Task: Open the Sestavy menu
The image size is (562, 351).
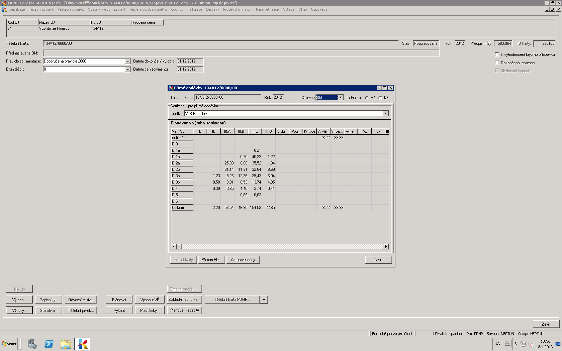Action: [212, 9]
